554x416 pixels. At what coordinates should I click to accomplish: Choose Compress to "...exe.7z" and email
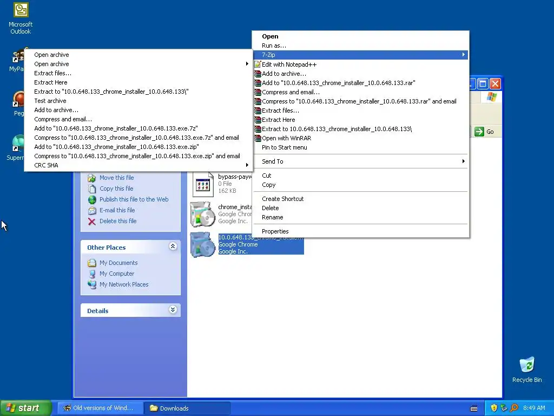tap(138, 138)
